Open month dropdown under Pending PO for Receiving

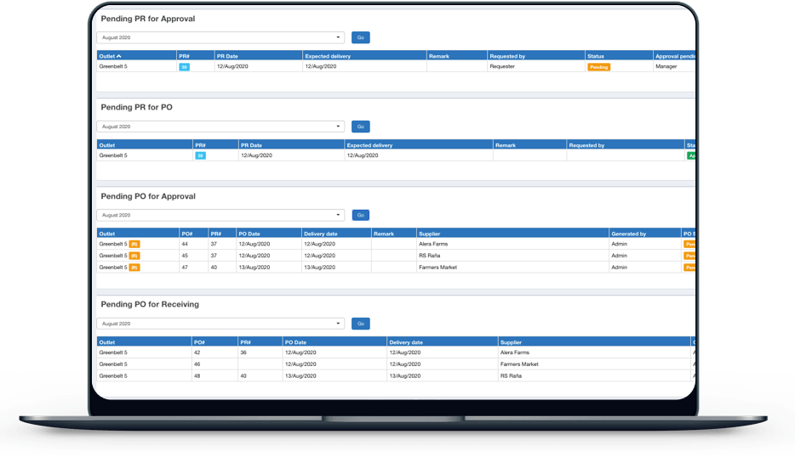[220, 324]
